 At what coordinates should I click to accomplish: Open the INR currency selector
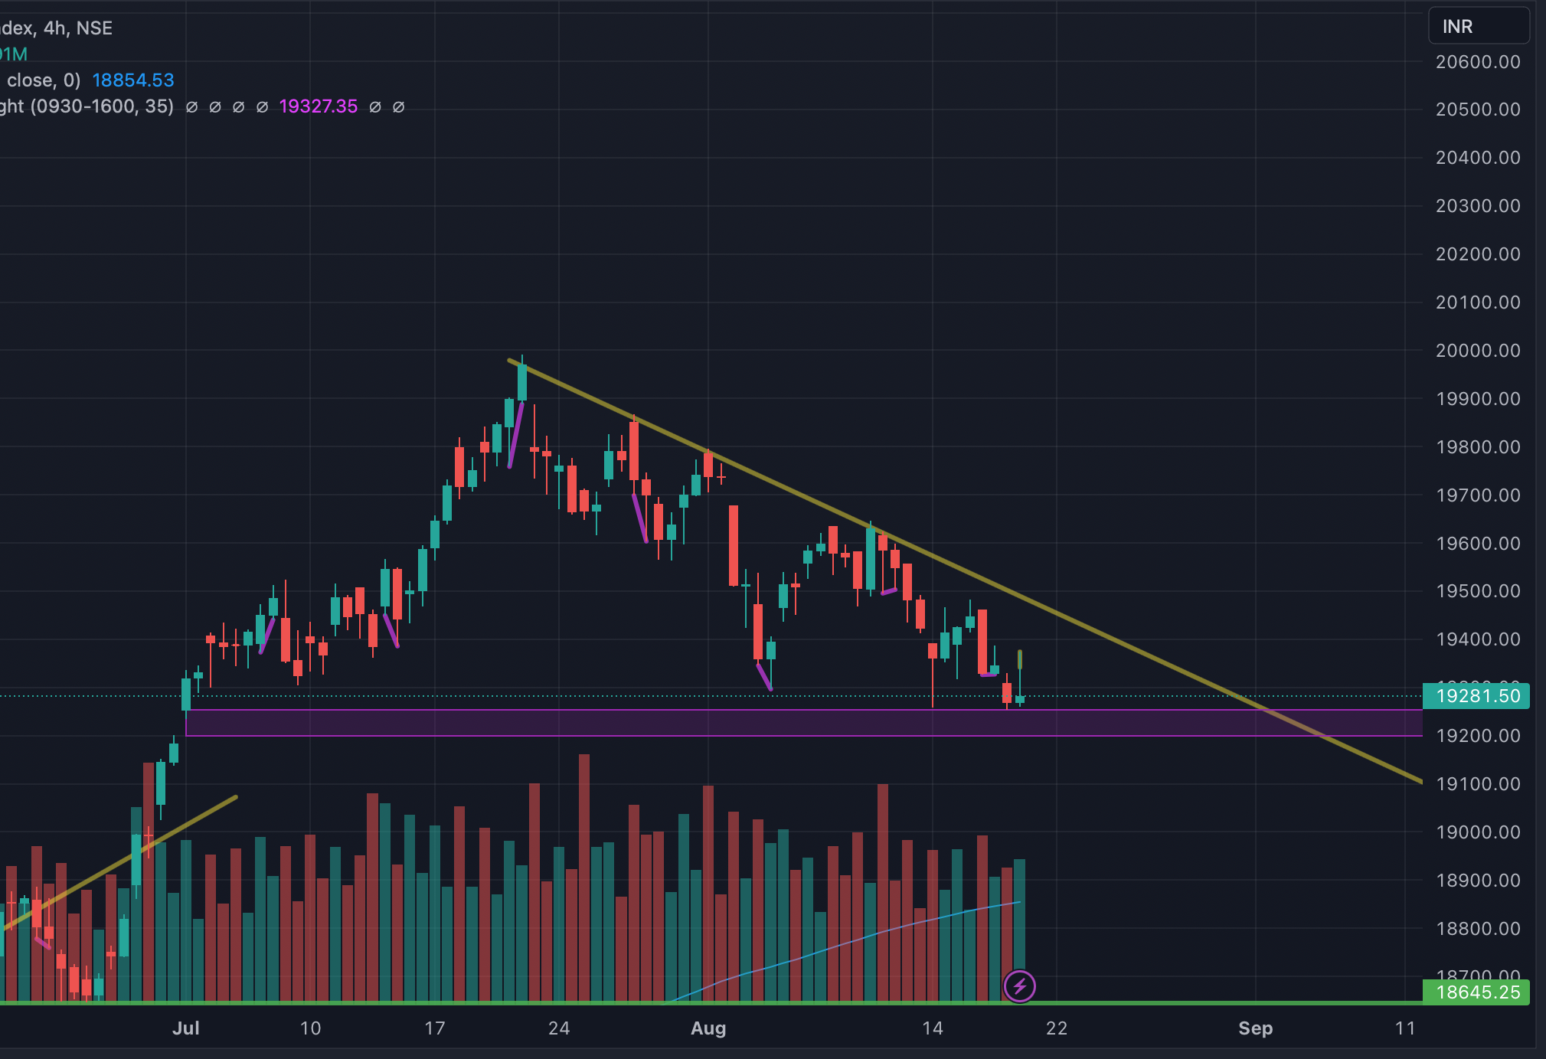coord(1478,27)
